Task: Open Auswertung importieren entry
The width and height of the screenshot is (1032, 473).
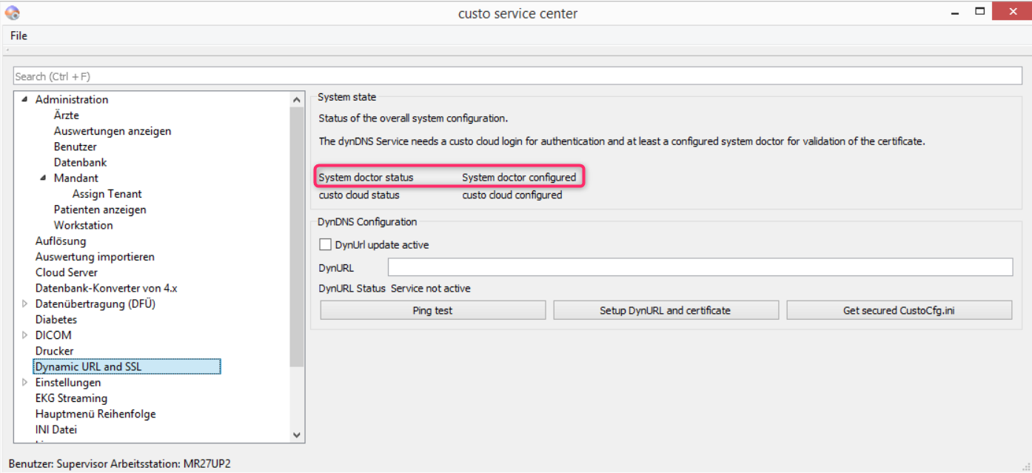Action: point(95,257)
